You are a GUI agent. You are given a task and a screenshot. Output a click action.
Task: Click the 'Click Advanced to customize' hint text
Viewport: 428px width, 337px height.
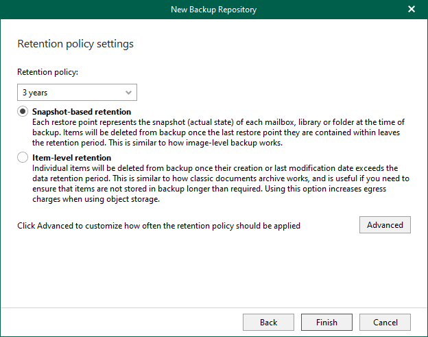tap(158, 225)
